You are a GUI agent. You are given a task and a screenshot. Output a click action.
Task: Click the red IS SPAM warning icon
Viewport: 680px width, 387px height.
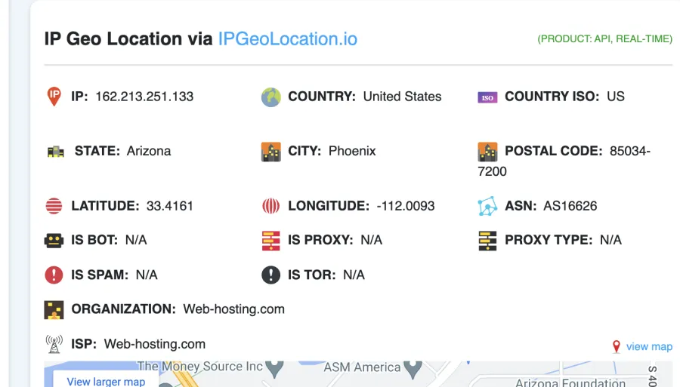tap(54, 275)
